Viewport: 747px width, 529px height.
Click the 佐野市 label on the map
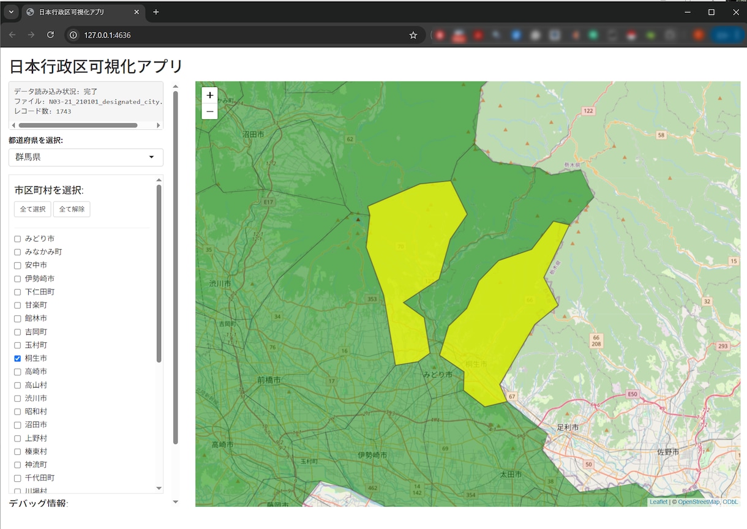[667, 452]
